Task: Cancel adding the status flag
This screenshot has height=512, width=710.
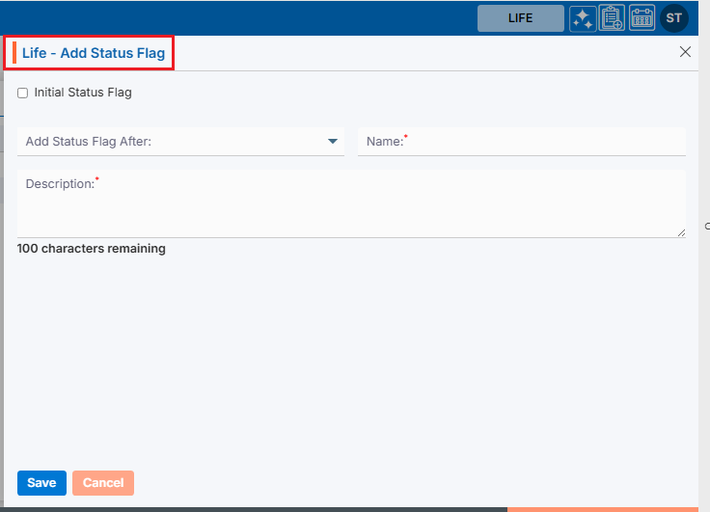Action: [x=103, y=483]
